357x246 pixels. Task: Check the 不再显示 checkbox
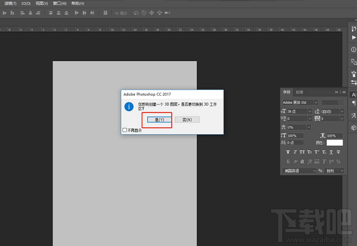[124, 130]
